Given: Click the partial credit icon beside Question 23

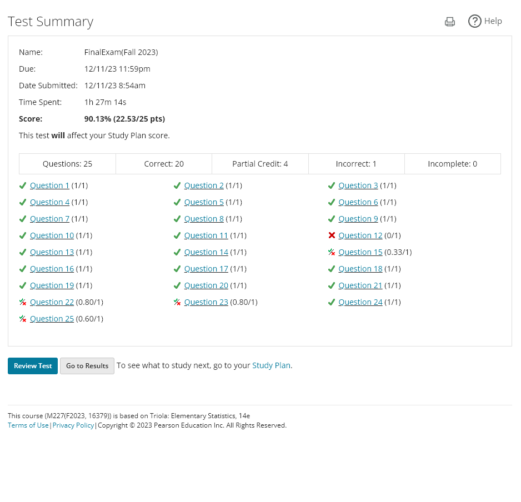Looking at the screenshot, I should pos(177,302).
